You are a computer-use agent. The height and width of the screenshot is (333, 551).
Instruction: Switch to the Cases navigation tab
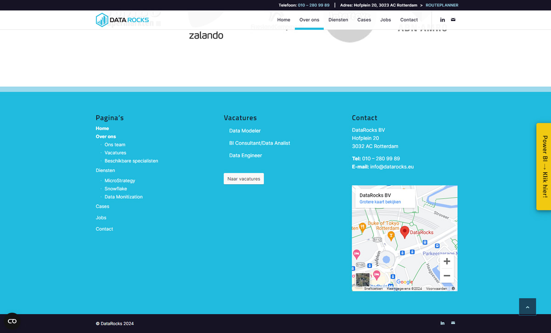364,20
